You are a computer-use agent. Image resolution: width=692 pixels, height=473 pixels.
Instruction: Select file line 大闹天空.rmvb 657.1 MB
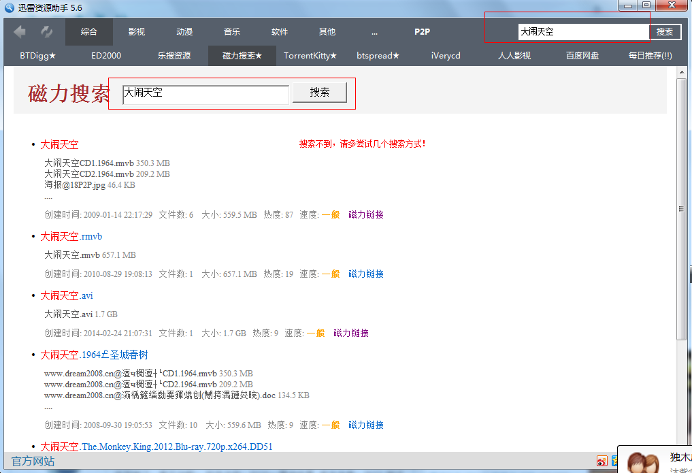click(90, 255)
